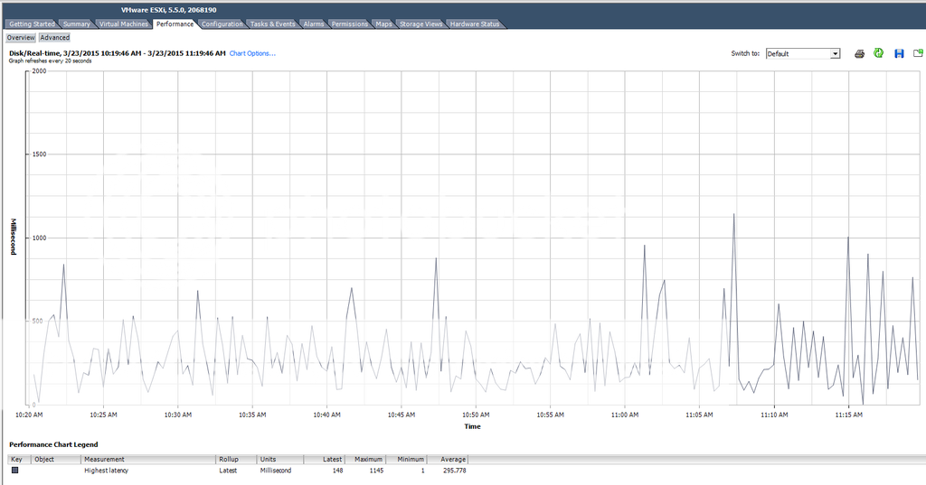Save the chart with the floppy icon

pos(899,53)
